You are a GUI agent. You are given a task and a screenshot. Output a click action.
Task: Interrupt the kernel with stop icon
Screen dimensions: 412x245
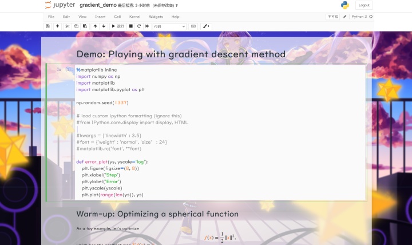130,26
